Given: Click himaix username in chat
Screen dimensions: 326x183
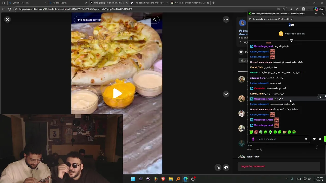Looking at the screenshot, I should click(x=254, y=73).
